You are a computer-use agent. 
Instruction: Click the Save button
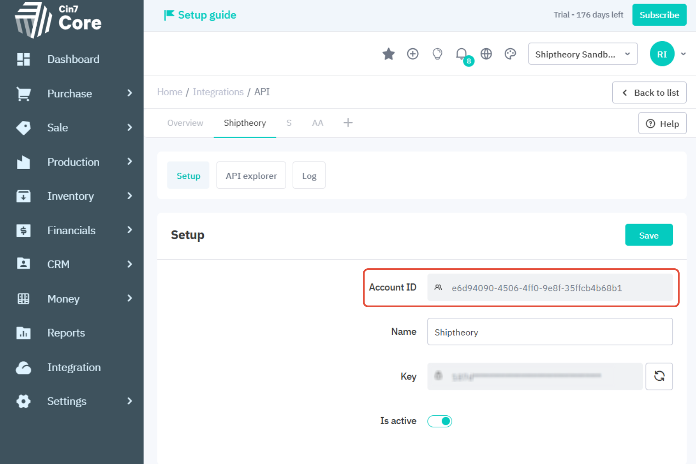pos(649,235)
